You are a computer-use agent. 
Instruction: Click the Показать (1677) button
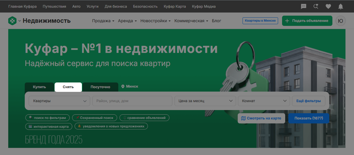(309, 118)
